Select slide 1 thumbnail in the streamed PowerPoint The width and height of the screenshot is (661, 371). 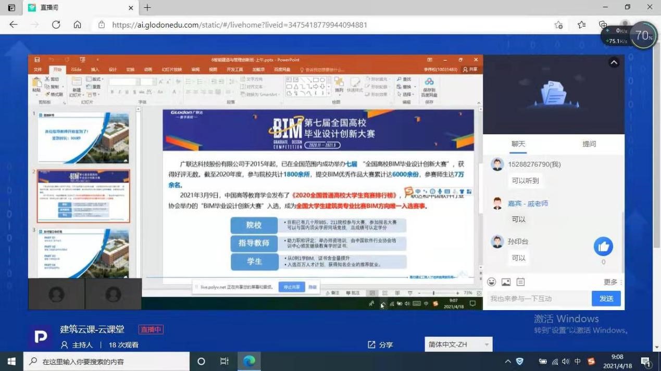(83, 137)
